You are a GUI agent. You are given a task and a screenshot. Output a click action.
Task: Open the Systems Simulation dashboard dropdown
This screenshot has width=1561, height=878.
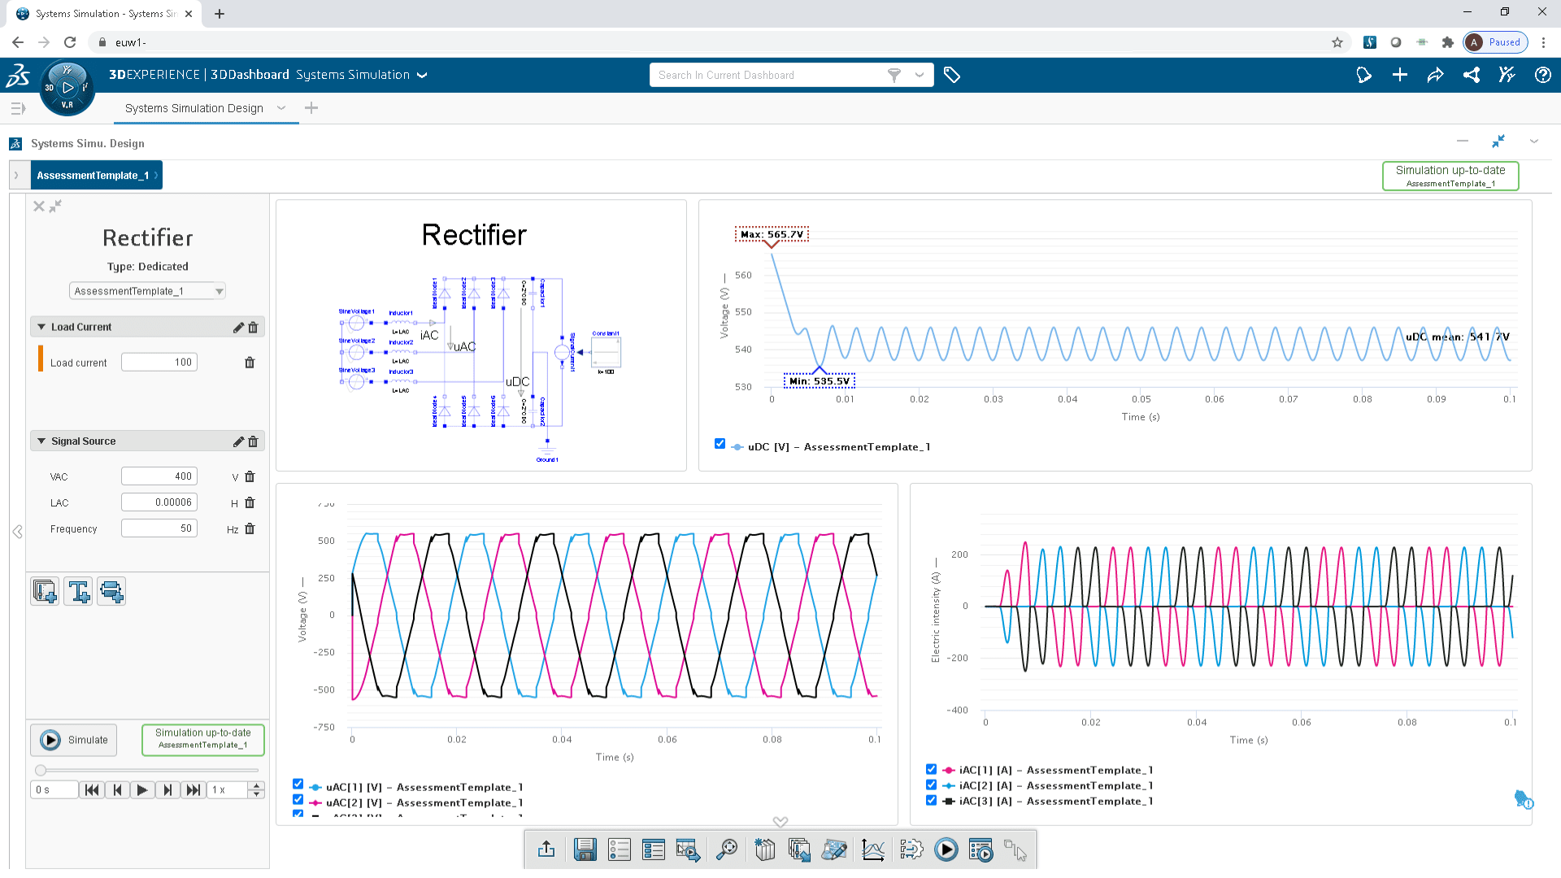(422, 75)
